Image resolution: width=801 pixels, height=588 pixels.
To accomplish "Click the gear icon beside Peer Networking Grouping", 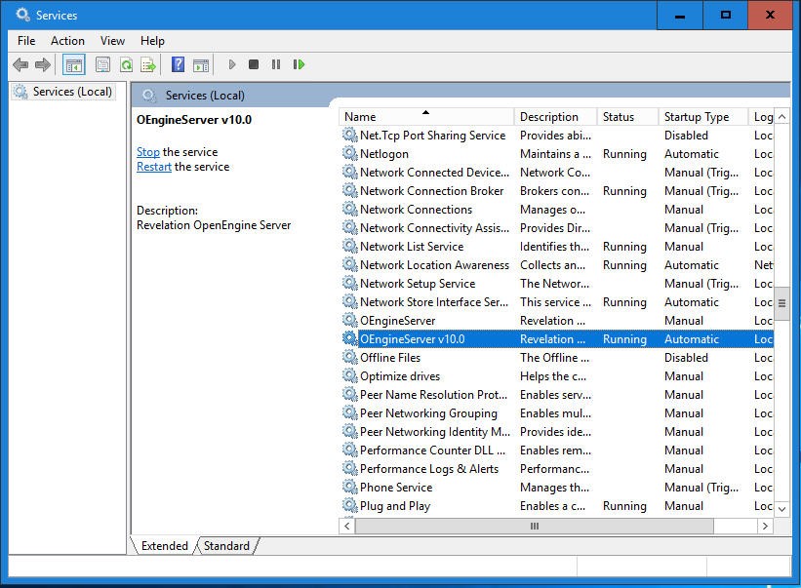I will (x=350, y=412).
